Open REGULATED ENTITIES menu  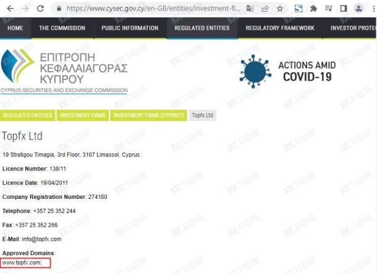point(202,28)
